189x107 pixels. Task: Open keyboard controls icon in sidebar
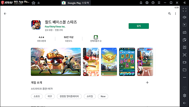[x=184, y=32]
